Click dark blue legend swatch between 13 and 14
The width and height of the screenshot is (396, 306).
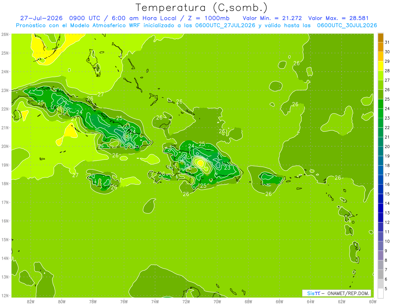pos(380,208)
